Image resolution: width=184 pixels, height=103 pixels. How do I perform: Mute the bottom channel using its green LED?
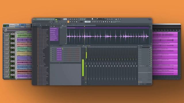pos(51,60)
